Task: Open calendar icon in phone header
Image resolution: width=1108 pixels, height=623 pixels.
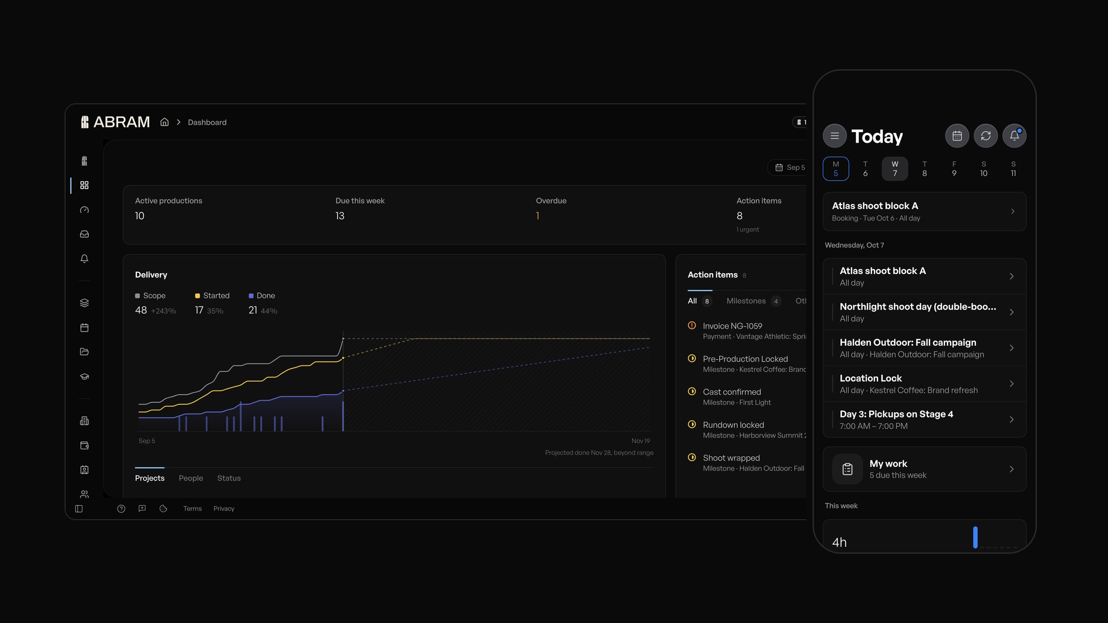Action: tap(957, 136)
